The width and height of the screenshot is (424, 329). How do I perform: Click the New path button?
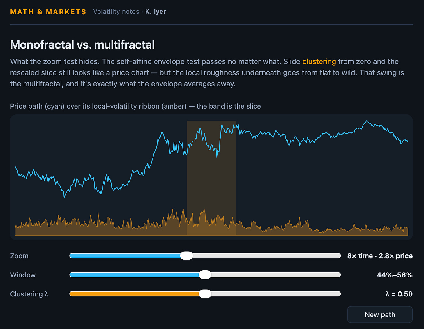(x=380, y=314)
